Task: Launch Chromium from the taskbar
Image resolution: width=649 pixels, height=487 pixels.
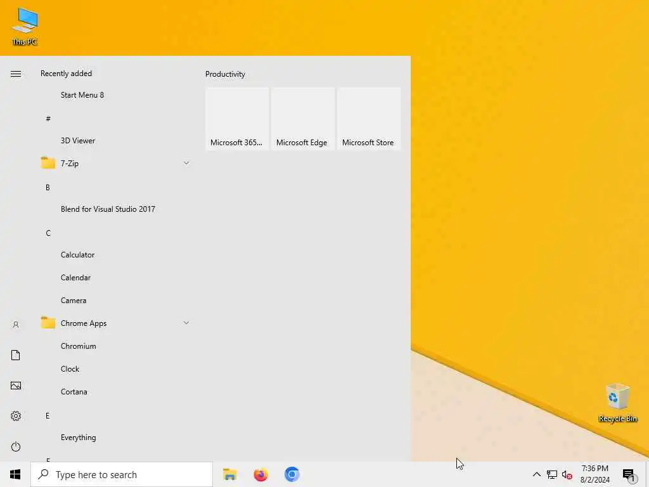Action: click(292, 474)
